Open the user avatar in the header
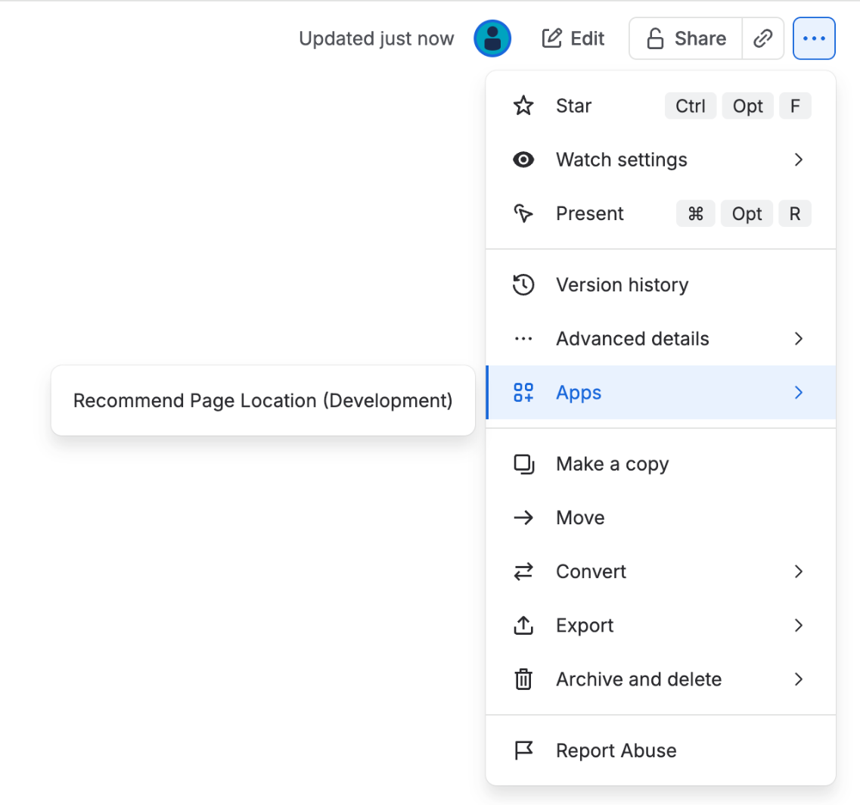 (x=492, y=39)
